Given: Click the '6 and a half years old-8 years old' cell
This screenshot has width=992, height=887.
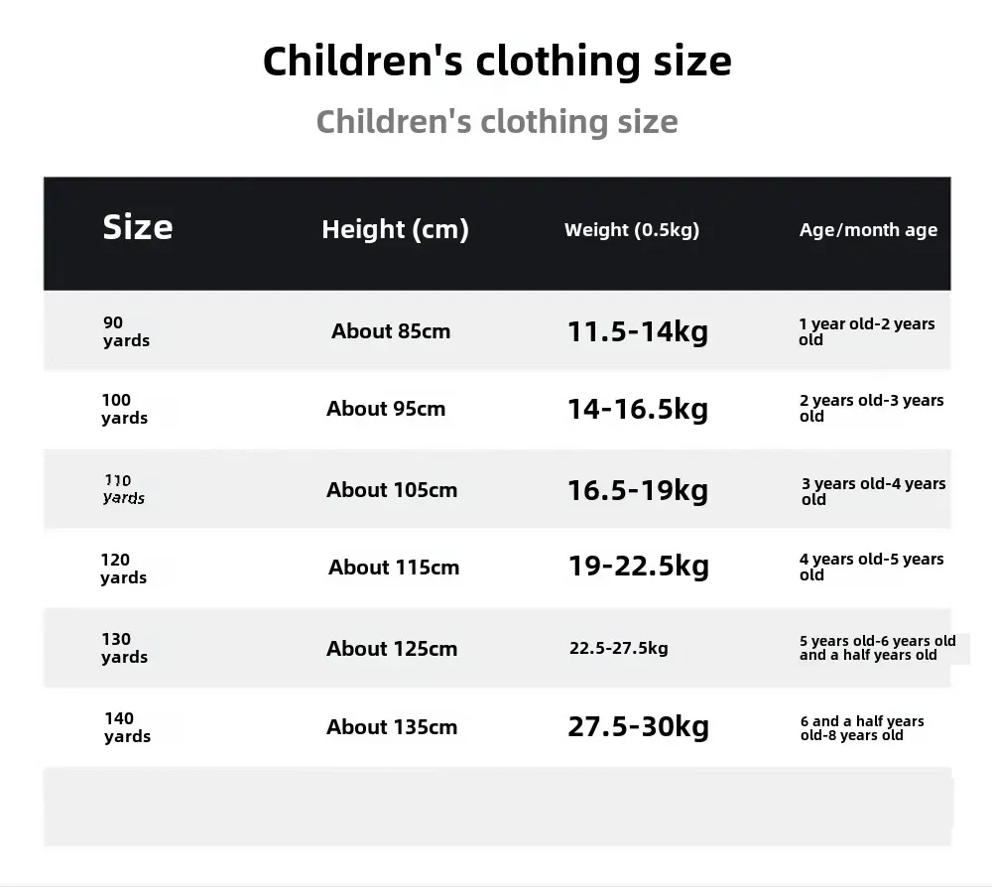Looking at the screenshot, I should (861, 728).
